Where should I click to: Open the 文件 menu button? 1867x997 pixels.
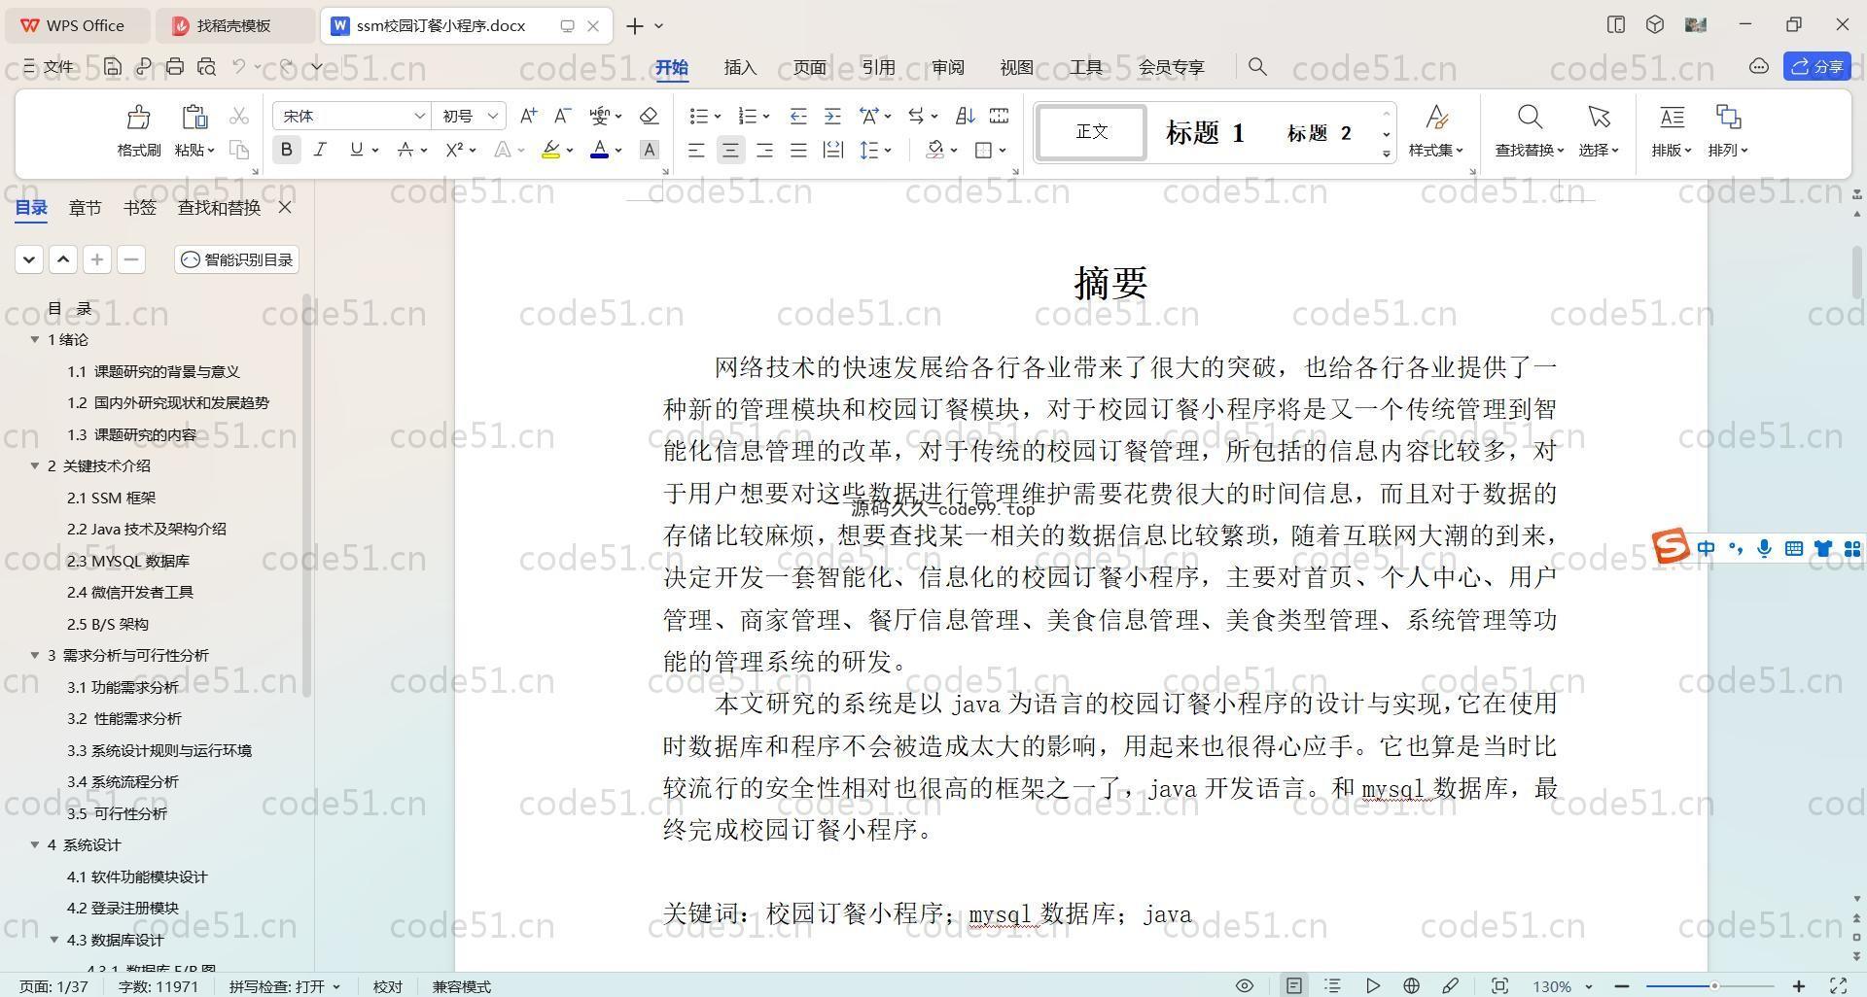[49, 66]
